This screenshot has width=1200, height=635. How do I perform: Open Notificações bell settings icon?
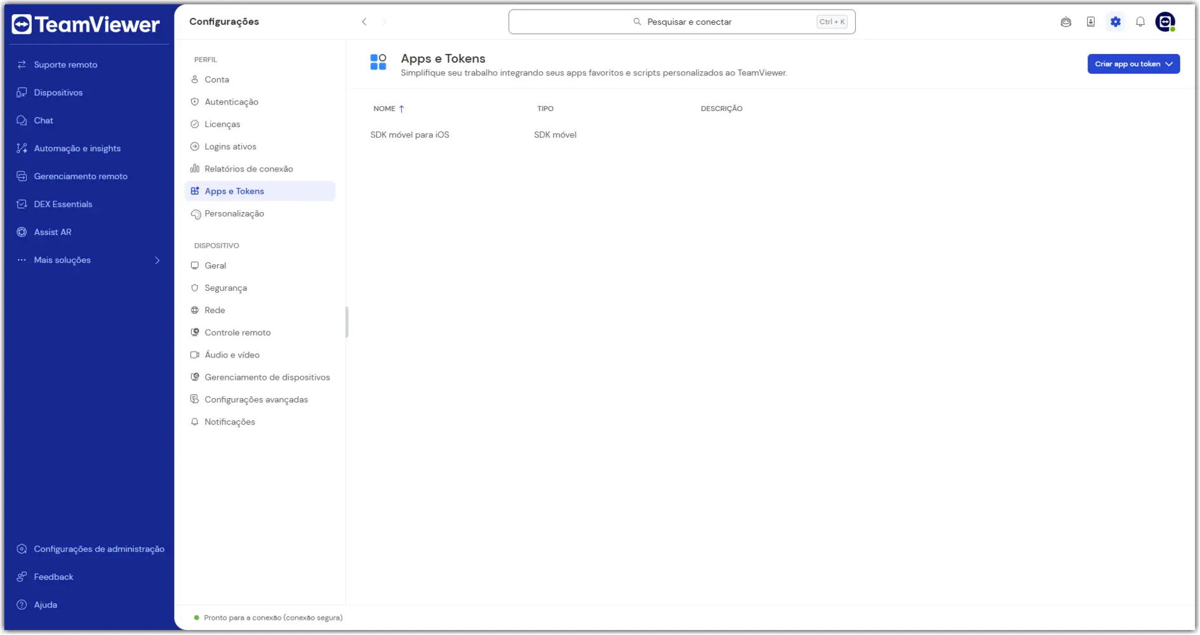click(195, 422)
